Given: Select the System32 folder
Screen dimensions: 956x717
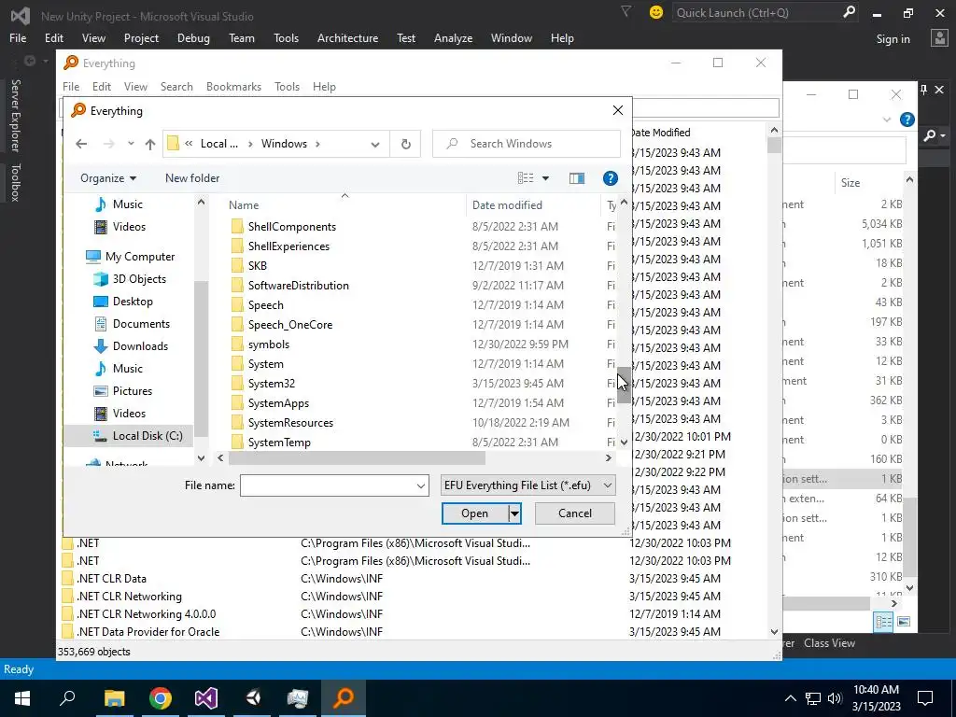Looking at the screenshot, I should pos(272,384).
